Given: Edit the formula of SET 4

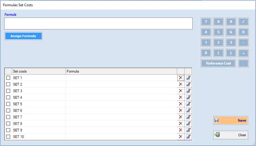Looking at the screenshot, I should coord(188,97).
